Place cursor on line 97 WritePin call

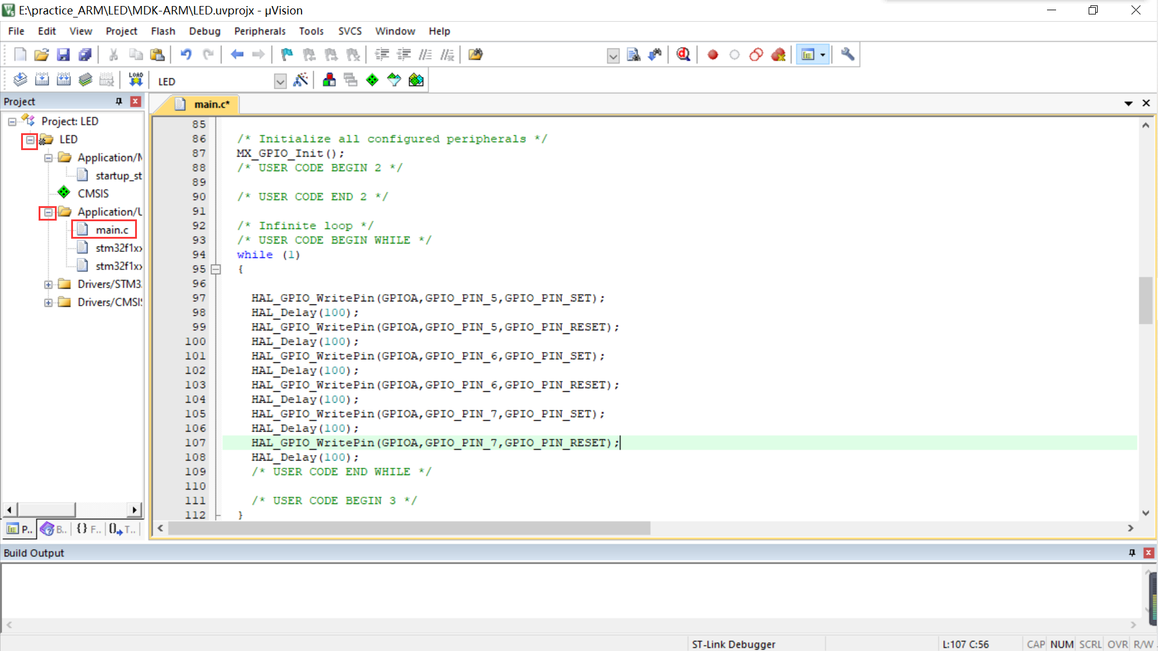pos(428,298)
